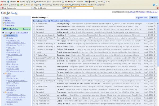The image size is (159, 106).
Task: Open the Miscellaneous menu in developer toolbar
Action: [x=56, y=5]
